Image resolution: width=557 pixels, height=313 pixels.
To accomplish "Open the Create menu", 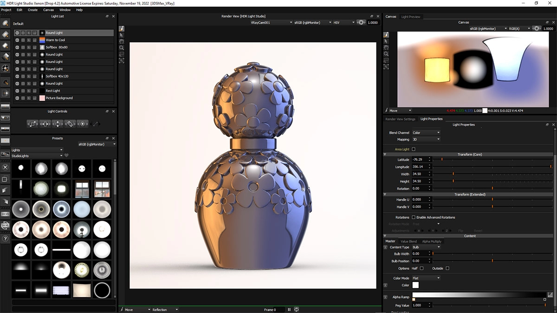I will (x=32, y=10).
